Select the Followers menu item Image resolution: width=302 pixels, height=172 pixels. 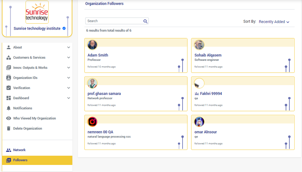[20, 160]
